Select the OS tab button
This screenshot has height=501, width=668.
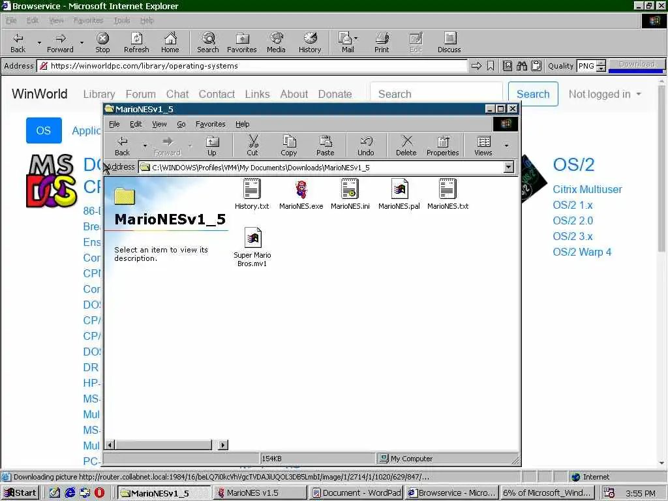point(44,130)
